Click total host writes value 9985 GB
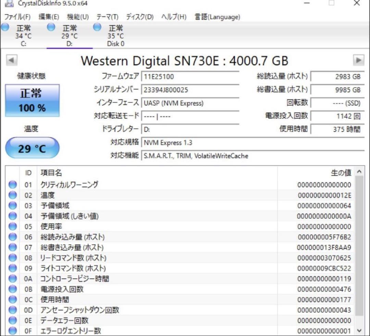The image size is (370, 336). coord(337,90)
